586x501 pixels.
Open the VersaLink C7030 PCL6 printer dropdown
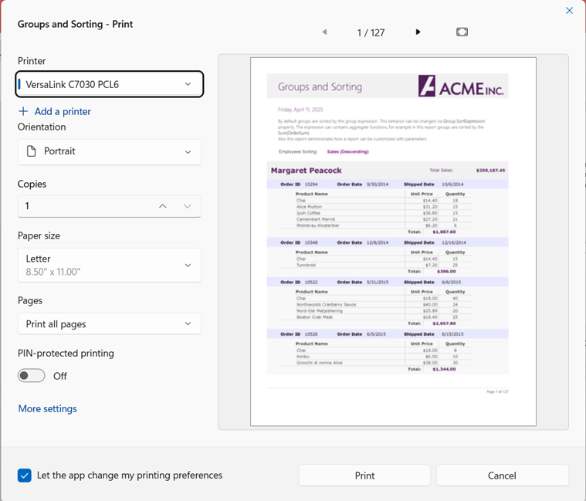tap(110, 84)
